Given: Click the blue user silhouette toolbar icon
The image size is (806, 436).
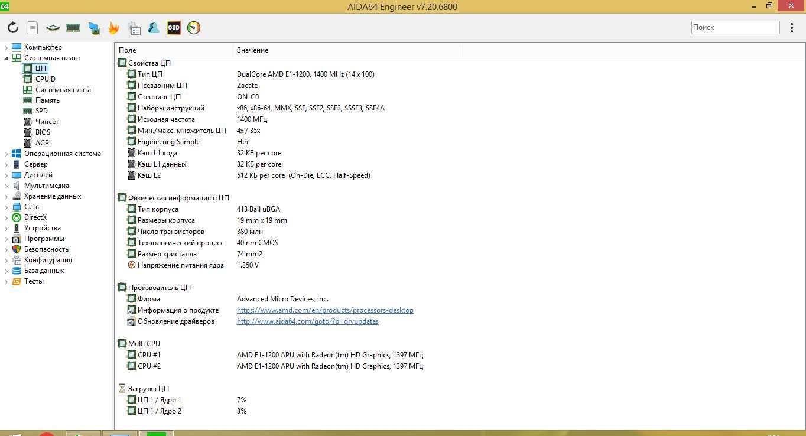Looking at the screenshot, I should [x=154, y=28].
